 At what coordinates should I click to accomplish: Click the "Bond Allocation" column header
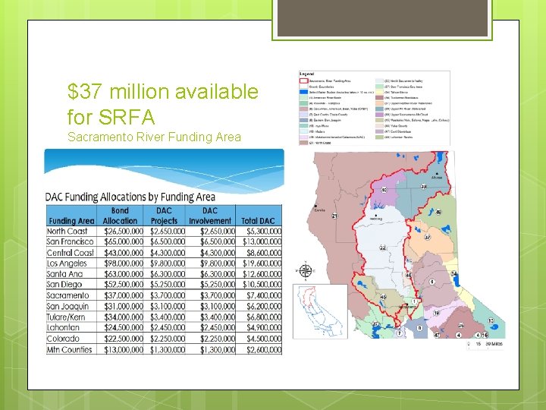coord(120,216)
